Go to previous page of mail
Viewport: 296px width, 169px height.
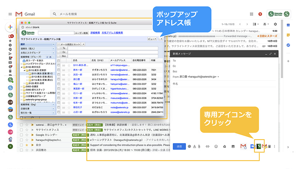[240, 24]
